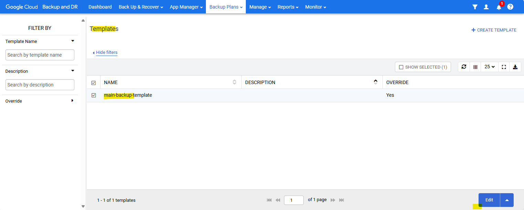Open the column chooser icon
This screenshot has height=210, width=524.
[x=475, y=67]
